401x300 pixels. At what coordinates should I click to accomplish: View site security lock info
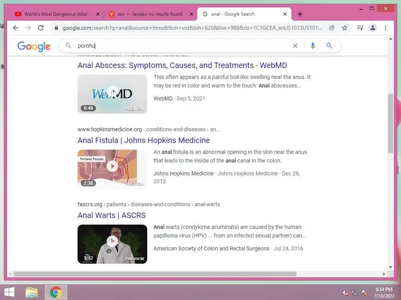tap(56, 28)
